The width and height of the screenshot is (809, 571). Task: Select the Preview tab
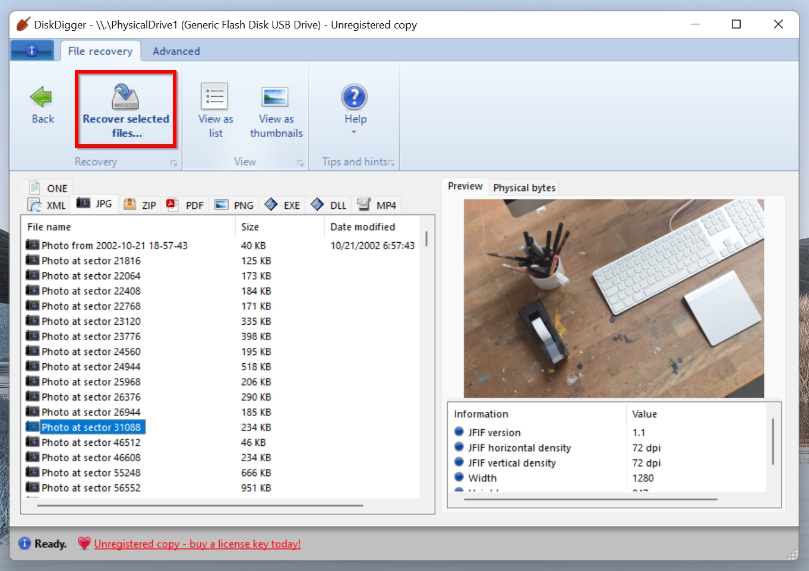tap(465, 186)
